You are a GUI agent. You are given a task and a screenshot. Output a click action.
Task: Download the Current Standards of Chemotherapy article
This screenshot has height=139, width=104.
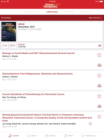99,106
